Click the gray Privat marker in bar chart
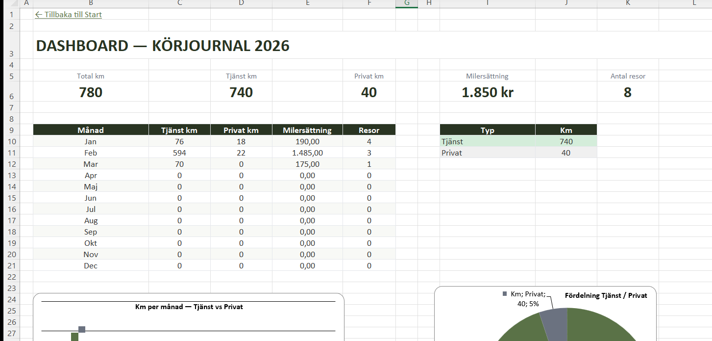The width and height of the screenshot is (712, 341). (x=82, y=329)
